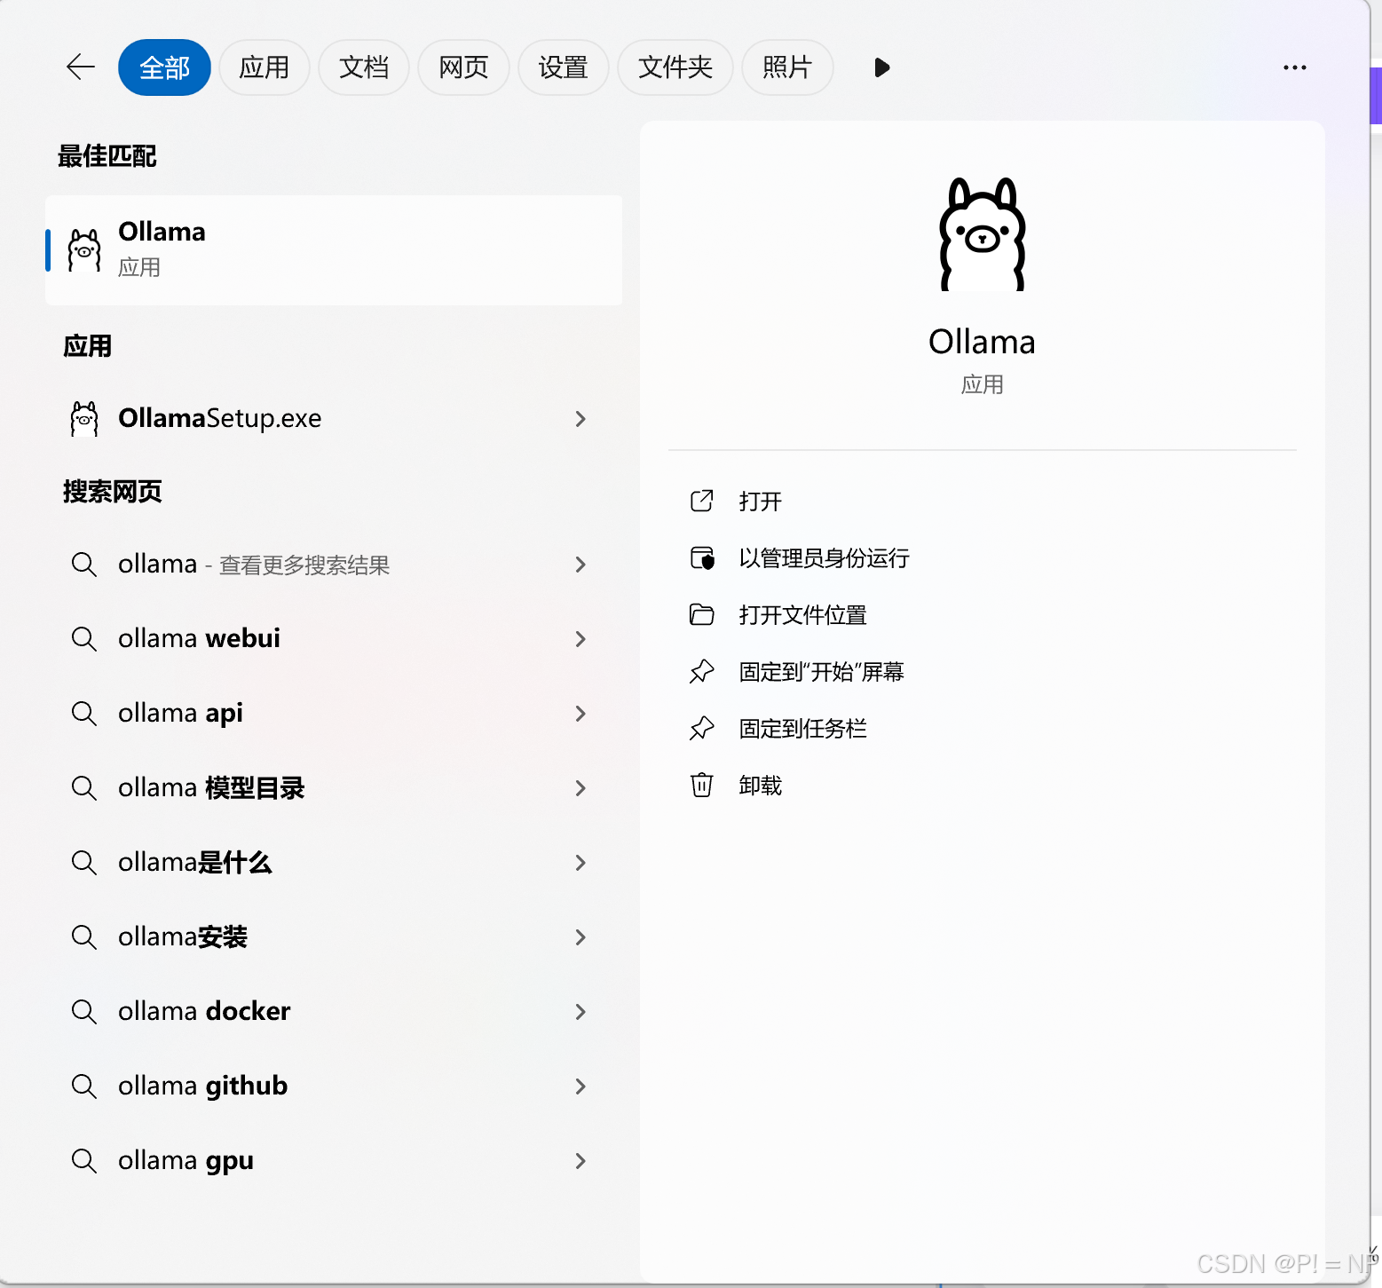Switch to the 文档 filter tab
This screenshot has width=1382, height=1288.
pos(364,67)
